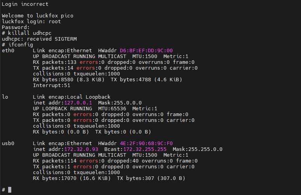This screenshot has height=195, width=301.
Task: Click the usb0 Mask:255.255.0.0 value
Action: point(198,149)
